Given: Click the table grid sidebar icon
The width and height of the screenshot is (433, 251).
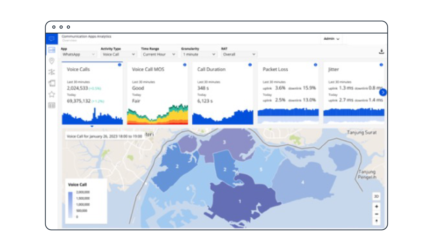Looking at the screenshot, I should [52, 106].
